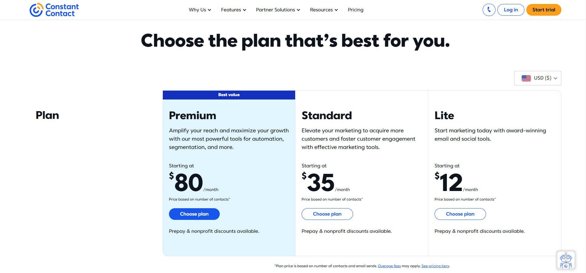
Task: Open the Pricing menu item
Action: 355,10
